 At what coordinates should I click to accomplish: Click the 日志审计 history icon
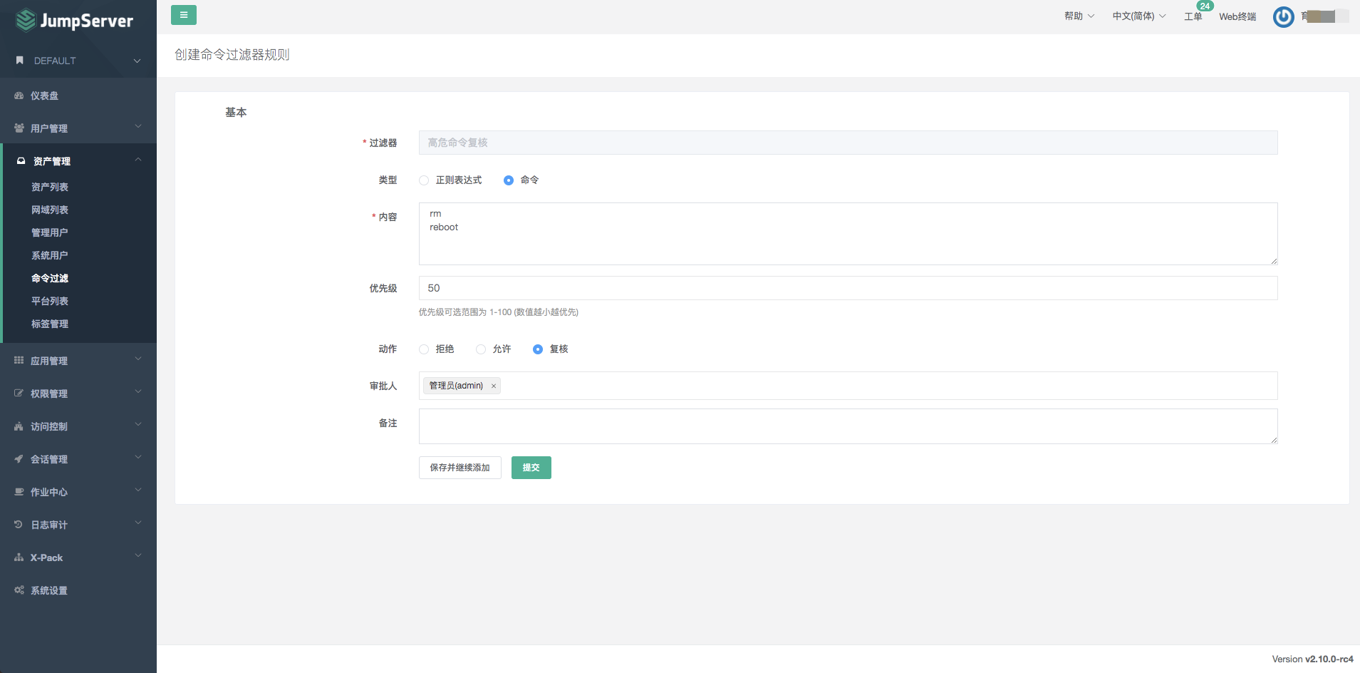tap(19, 525)
